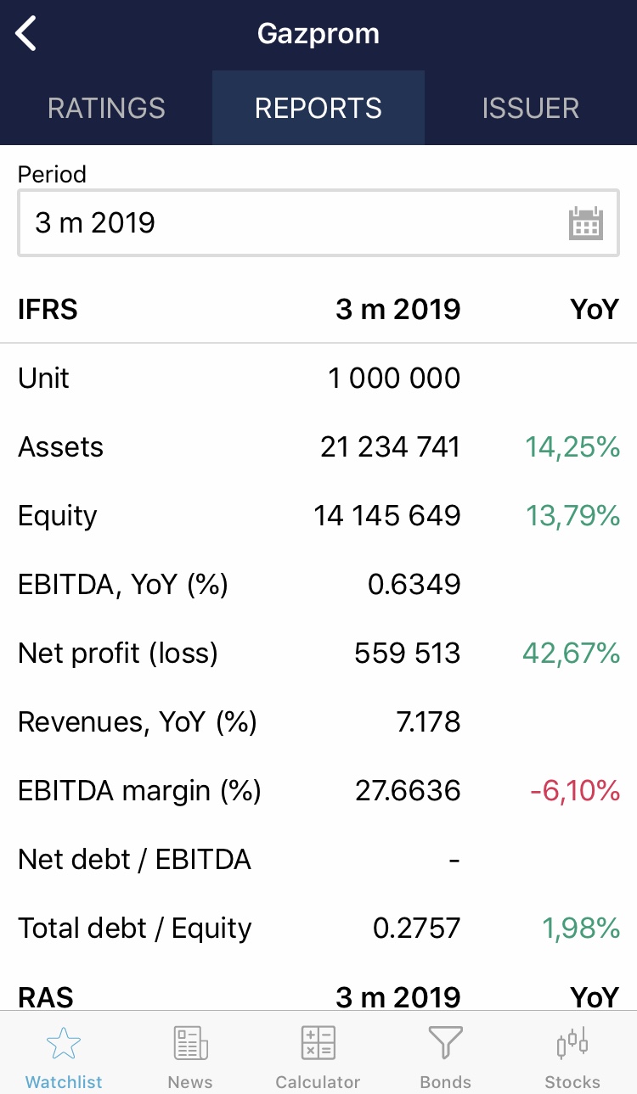
Task: Open the Calculator icon
Action: [318, 1044]
